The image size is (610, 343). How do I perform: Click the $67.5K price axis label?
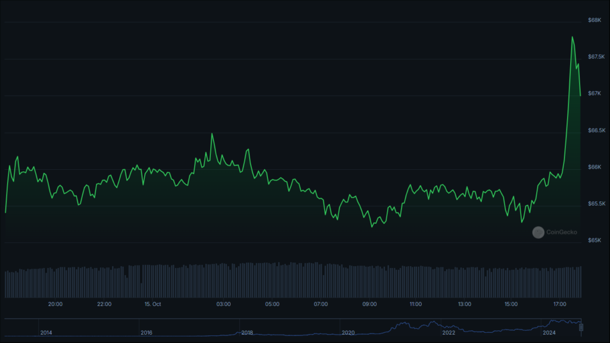(x=596, y=57)
